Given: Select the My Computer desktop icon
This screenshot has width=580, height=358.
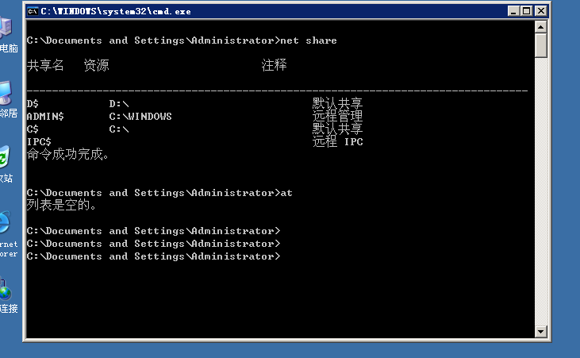Looking at the screenshot, I should pyautogui.click(x=6, y=30).
